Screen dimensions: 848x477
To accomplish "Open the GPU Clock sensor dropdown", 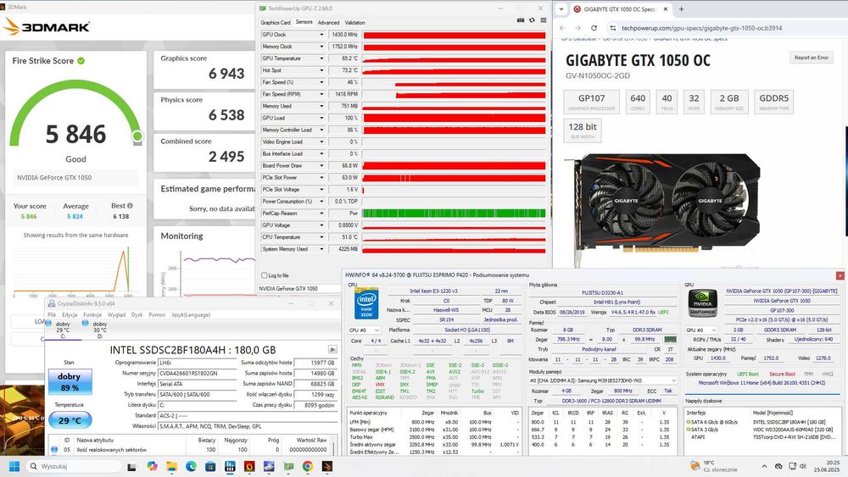I will 321,35.
